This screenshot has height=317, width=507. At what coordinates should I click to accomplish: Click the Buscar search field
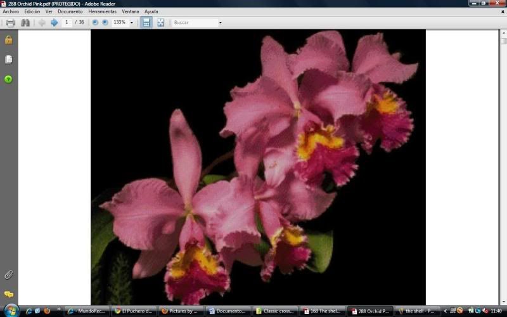pos(195,22)
